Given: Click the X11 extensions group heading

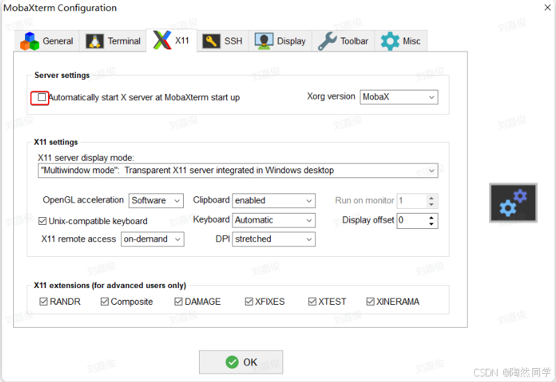Looking at the screenshot, I should point(110,285).
